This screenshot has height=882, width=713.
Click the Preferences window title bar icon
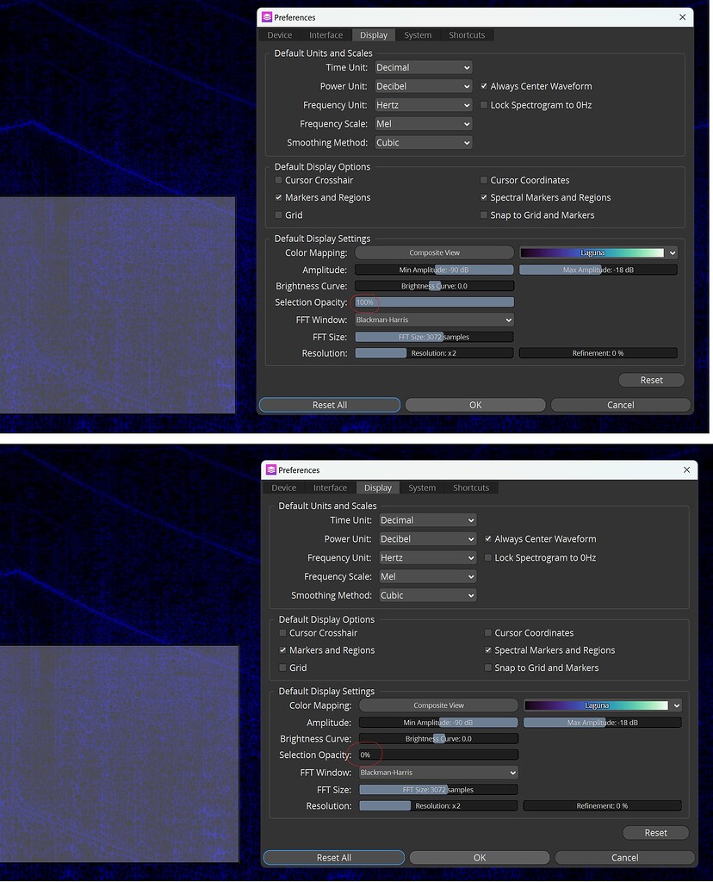(x=266, y=16)
